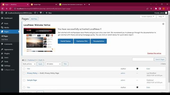This screenshot has width=170, height=95.
Task: Go forward with browser forward arrow
Action: pos(6,9)
